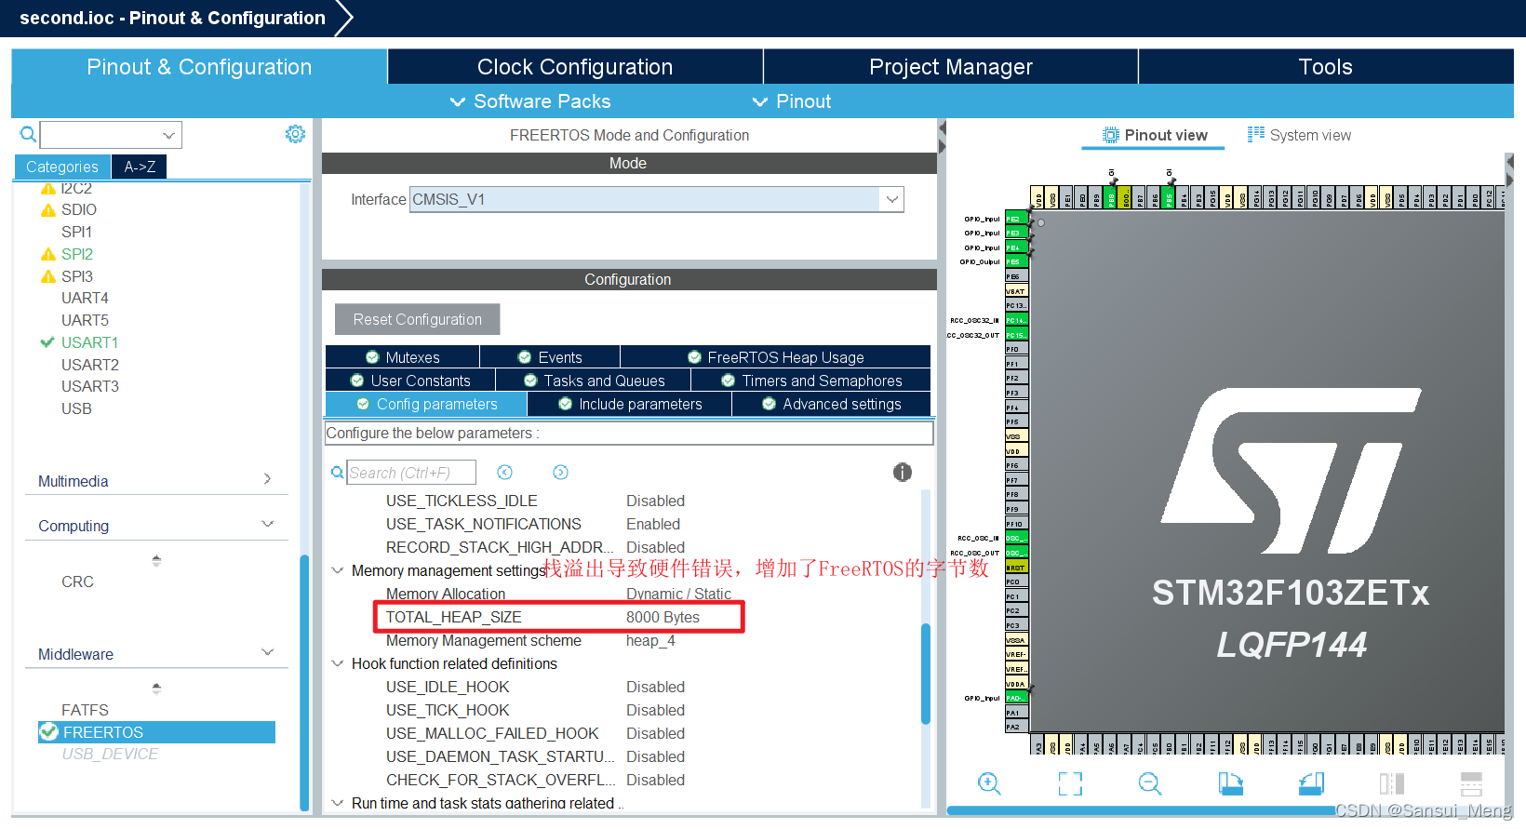1526x829 pixels.
Task: Rotate the chip counter-clockwise
Action: click(x=1311, y=784)
